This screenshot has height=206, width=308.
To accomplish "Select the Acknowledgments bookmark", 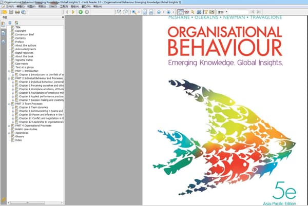I will (26, 49).
